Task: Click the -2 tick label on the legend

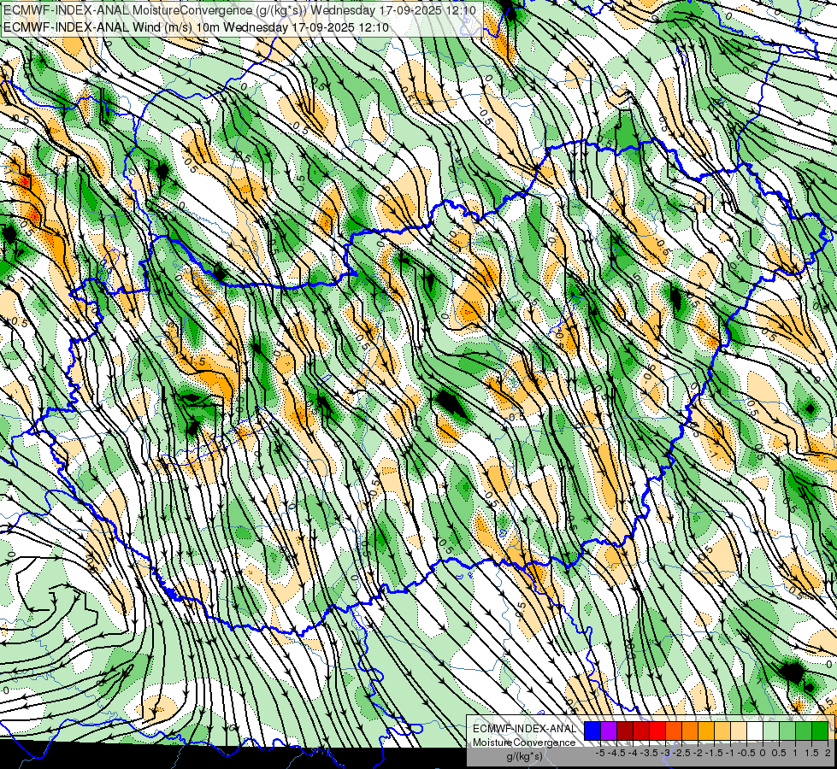Action: pos(698,753)
